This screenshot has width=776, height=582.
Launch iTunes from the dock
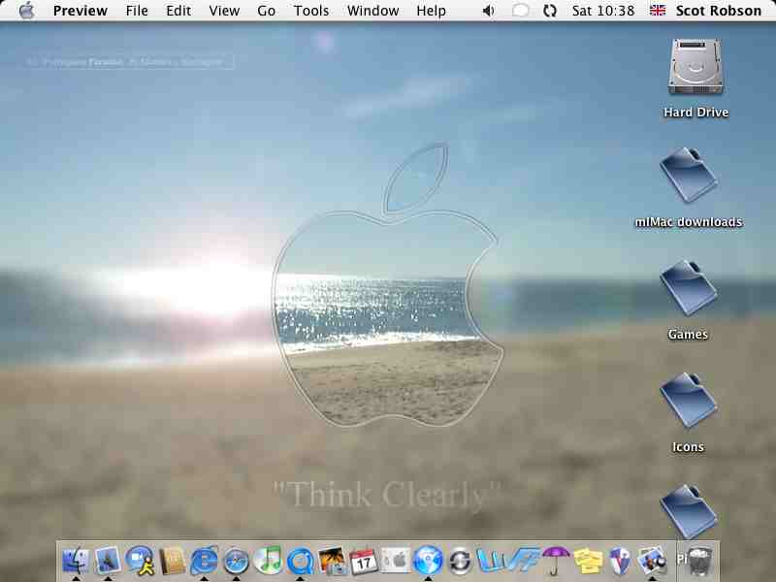(268, 561)
